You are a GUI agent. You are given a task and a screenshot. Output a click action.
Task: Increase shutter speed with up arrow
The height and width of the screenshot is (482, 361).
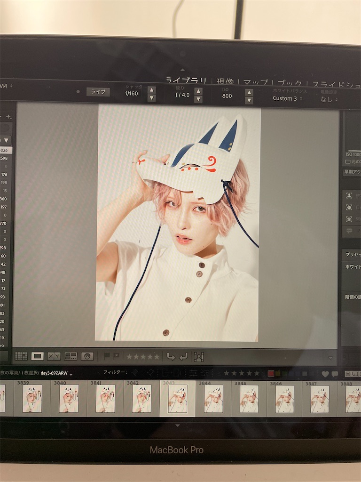coord(151,90)
